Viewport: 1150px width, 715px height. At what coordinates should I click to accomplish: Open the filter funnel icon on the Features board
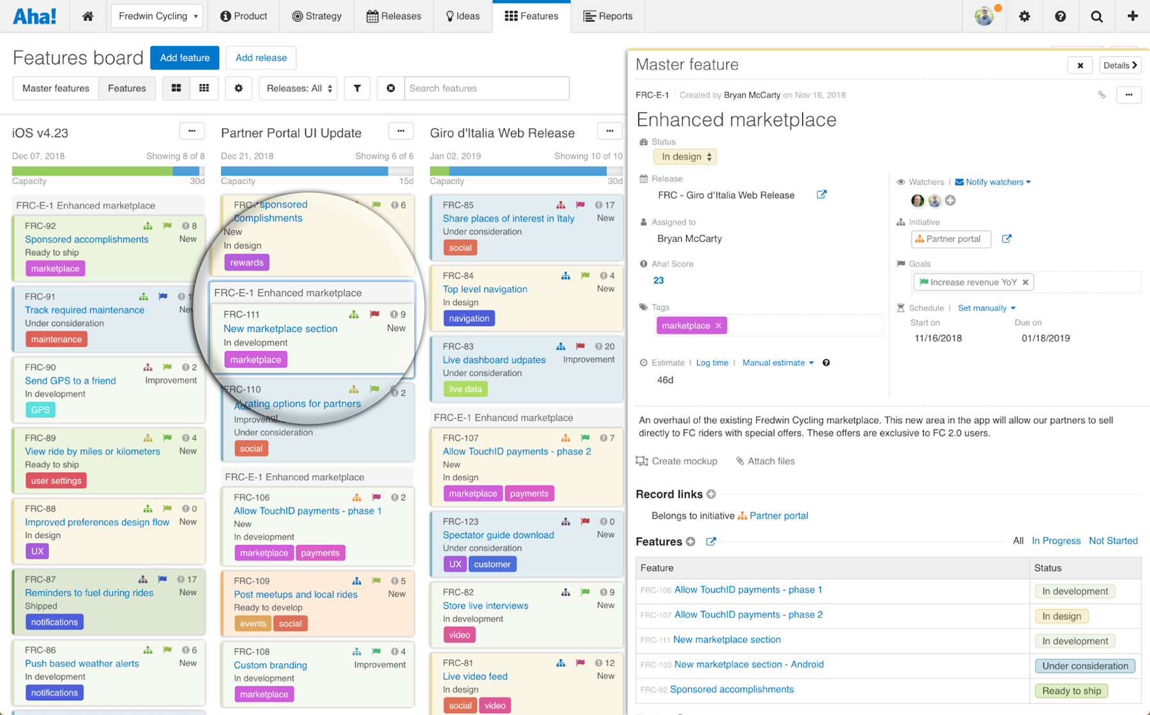click(x=357, y=88)
